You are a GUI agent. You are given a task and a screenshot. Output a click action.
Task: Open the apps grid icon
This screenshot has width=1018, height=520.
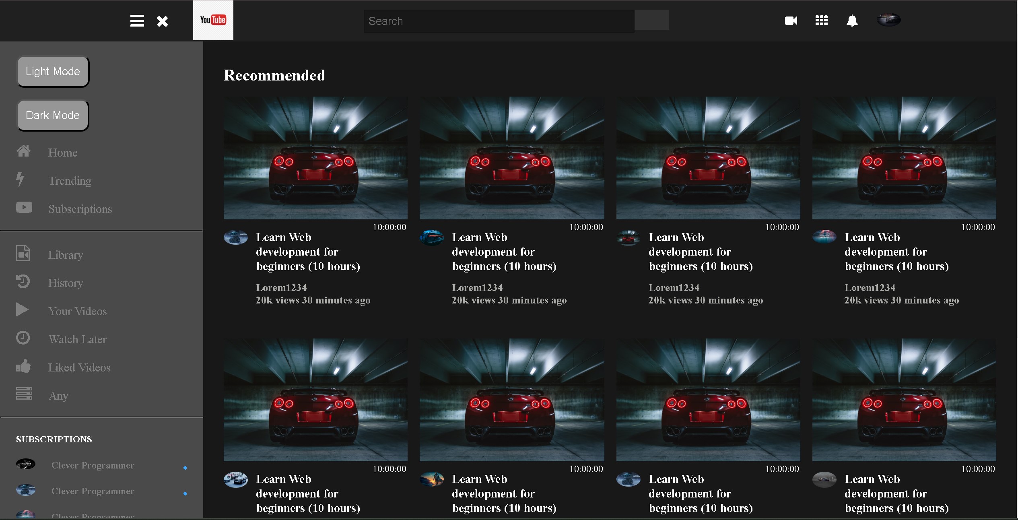821,21
